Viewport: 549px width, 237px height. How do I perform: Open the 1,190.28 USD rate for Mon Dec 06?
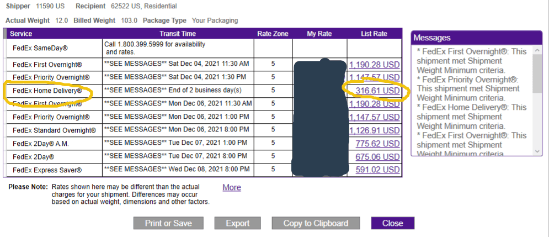[x=374, y=104]
